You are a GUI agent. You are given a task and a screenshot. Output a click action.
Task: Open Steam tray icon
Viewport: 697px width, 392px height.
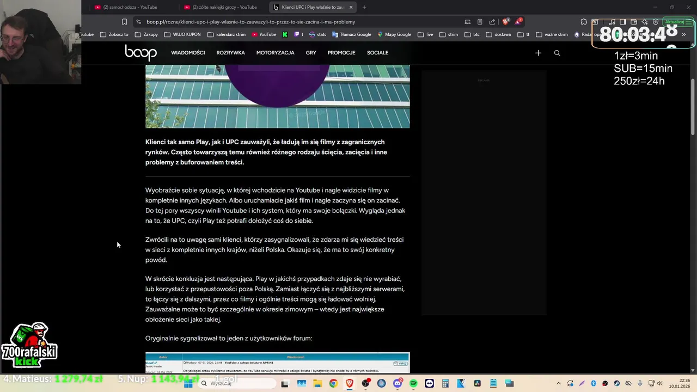pos(616,383)
